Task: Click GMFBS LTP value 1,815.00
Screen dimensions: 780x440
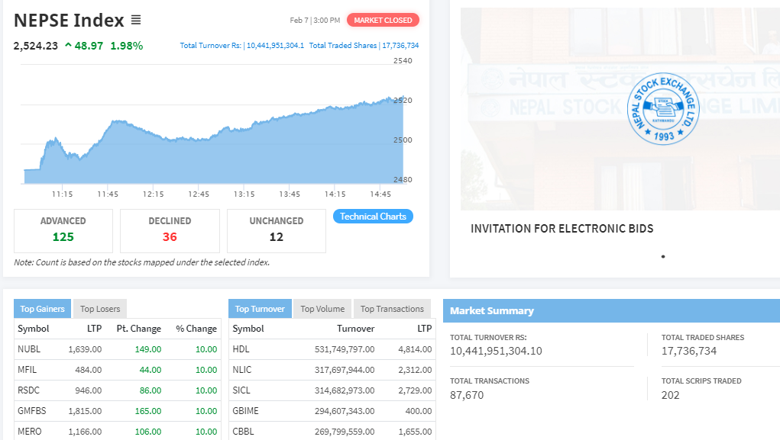Action: [85, 411]
